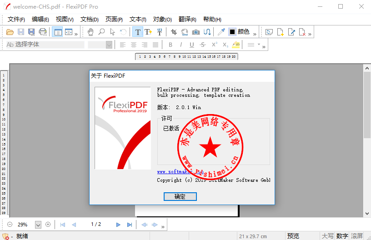371x240 pixels.
Task: Open the 文件(F) menu
Action: [16, 20]
